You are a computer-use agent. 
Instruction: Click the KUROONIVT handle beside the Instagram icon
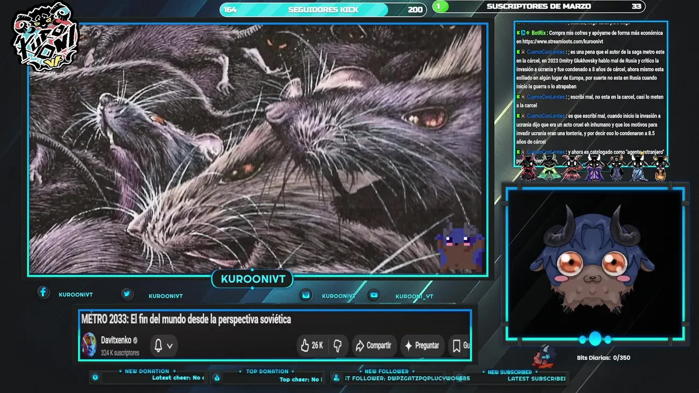[339, 296]
